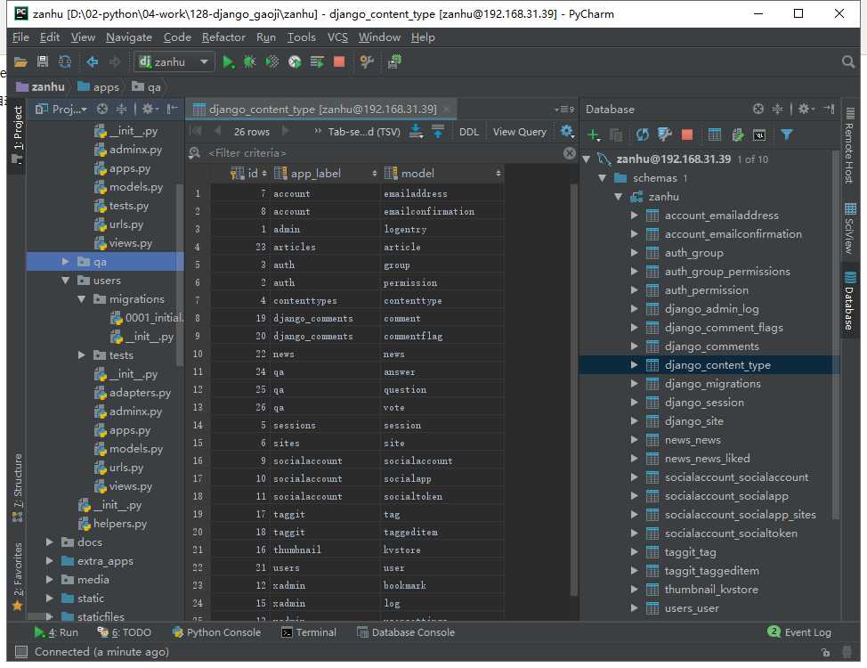This screenshot has height=668, width=867.
Task: Select the django_content_type editor tab
Action: click(322, 109)
